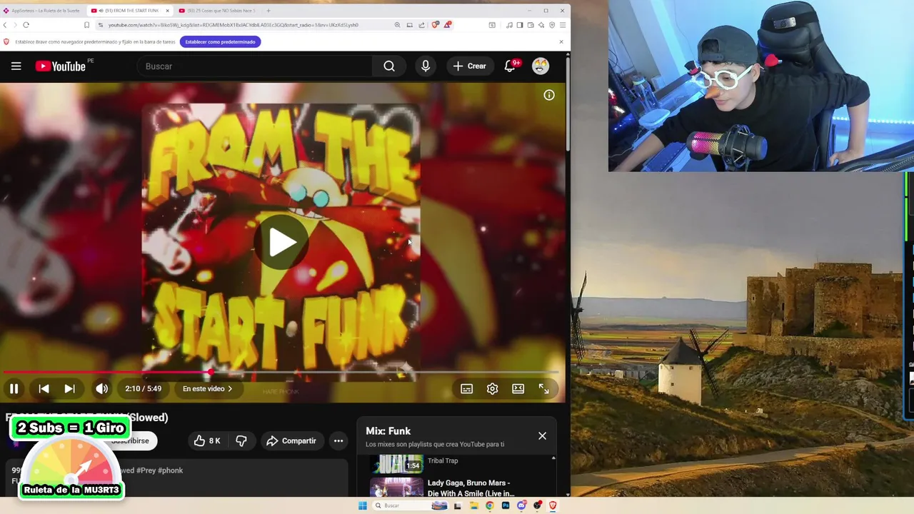Viewport: 914px width, 514px height.
Task: Open the Brave browser taskbar icon
Action: (x=553, y=505)
